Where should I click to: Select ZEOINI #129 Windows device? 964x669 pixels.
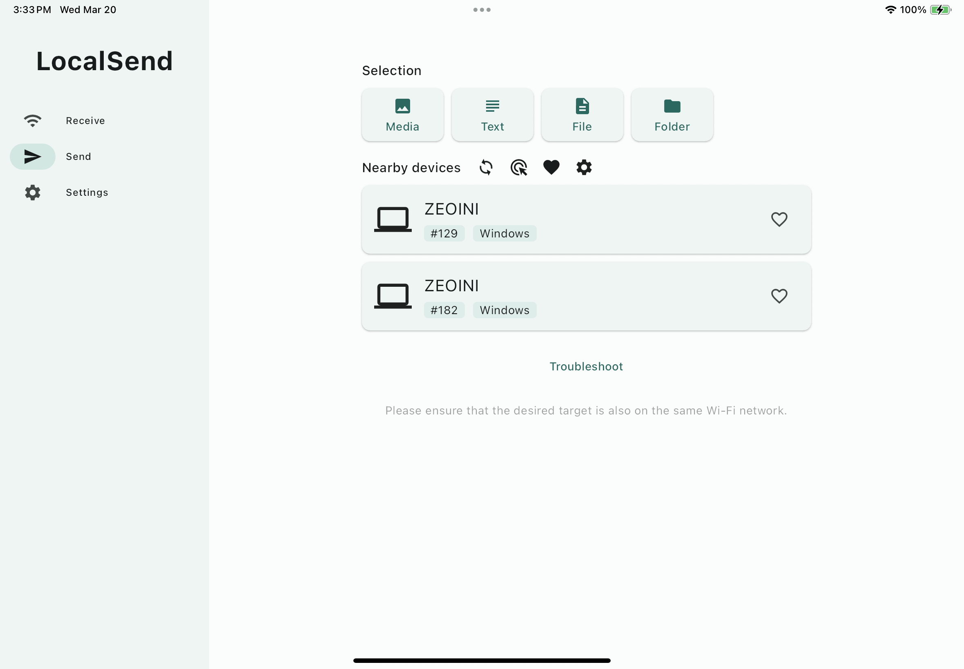click(586, 219)
